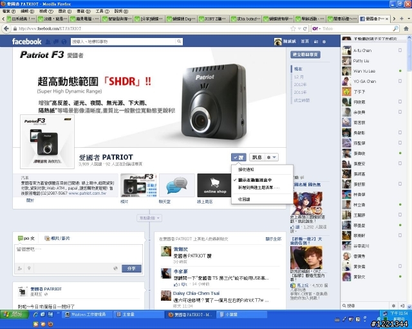
Task: Jump to 2011 on timeline navigator
Action: click(x=300, y=93)
